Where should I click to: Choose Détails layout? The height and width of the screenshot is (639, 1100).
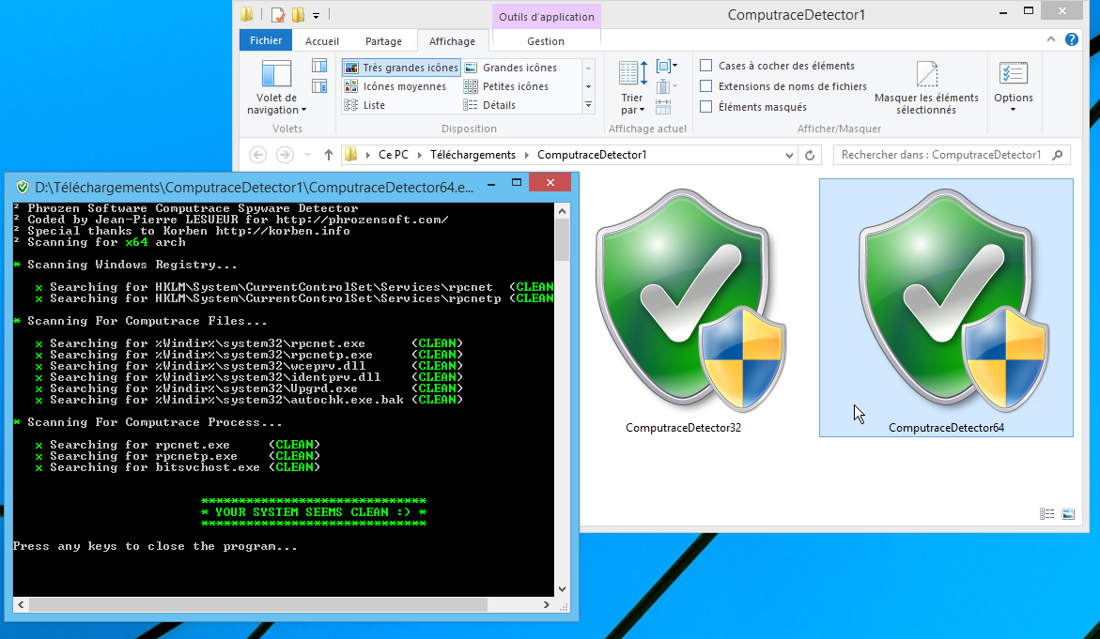tap(489, 105)
